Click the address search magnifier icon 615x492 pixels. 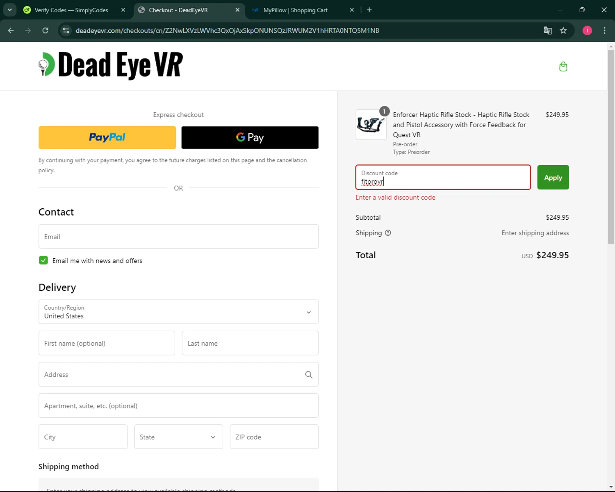pos(309,375)
